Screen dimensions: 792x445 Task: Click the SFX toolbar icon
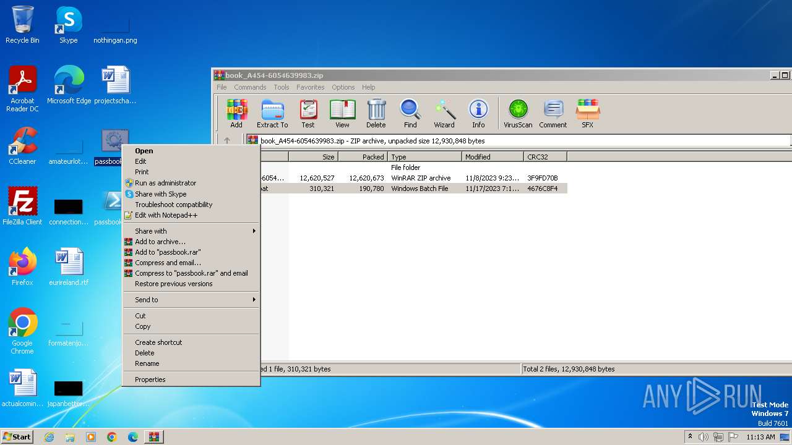(587, 114)
